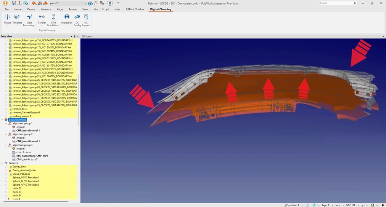Open the Measure menu tab
The height and width of the screenshot is (207, 386).
click(46, 9)
